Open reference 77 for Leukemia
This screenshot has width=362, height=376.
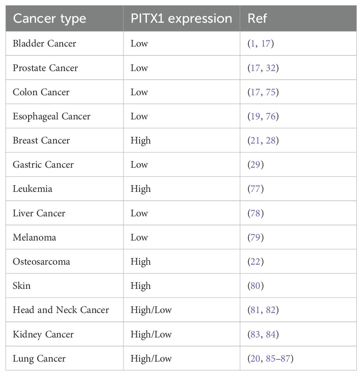coord(255,189)
